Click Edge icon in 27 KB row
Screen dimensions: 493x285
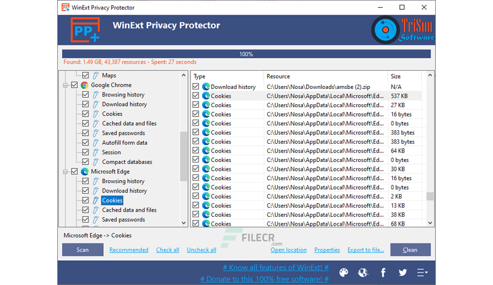click(x=206, y=105)
